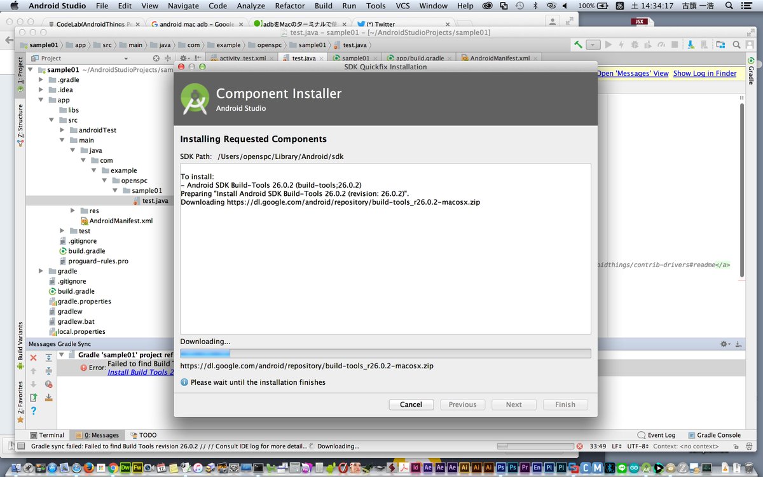
Task: Switch to the 0: Messages tool tab
Action: [97, 435]
